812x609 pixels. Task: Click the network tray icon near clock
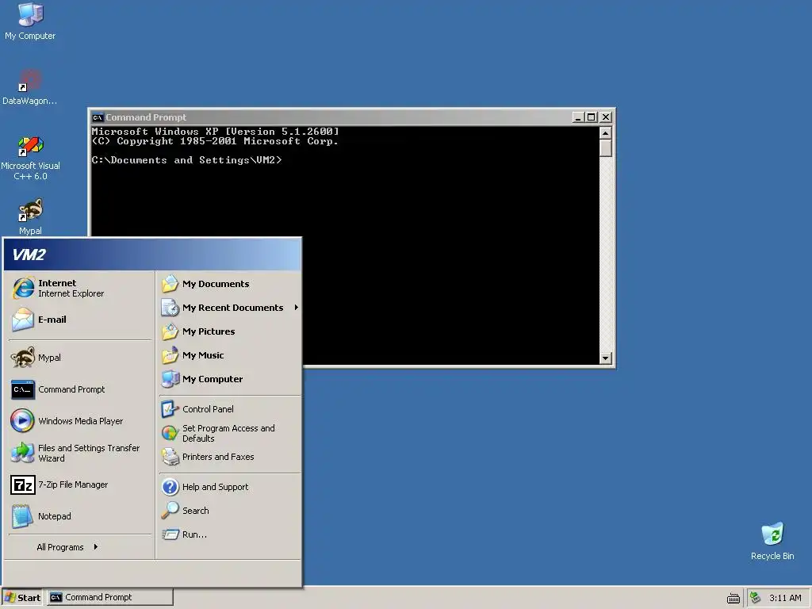pyautogui.click(x=756, y=598)
